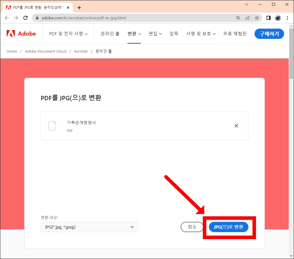Bookmark this page with the star icon
This screenshot has width=294, height=259.
[257, 18]
